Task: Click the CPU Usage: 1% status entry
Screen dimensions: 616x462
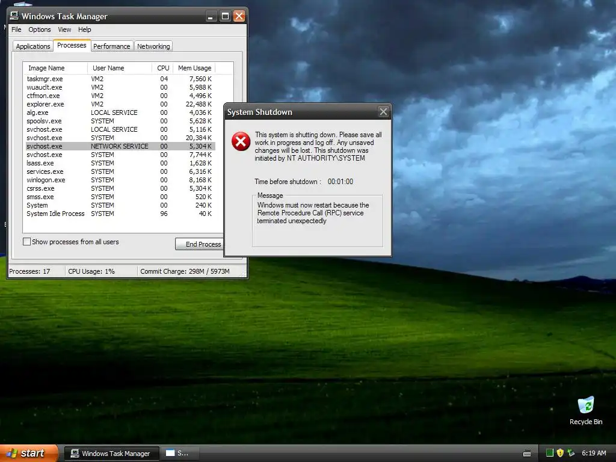Action: [x=91, y=271]
